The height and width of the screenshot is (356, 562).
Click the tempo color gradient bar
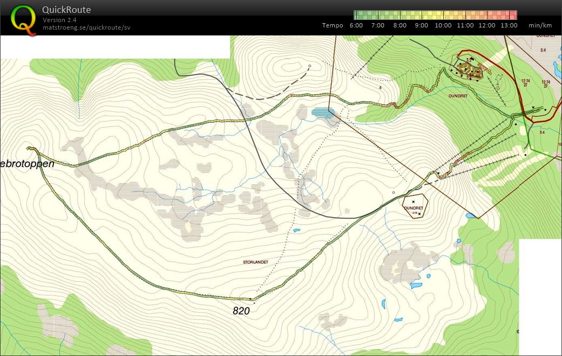point(435,15)
